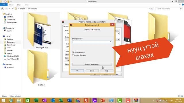Open File Explorer help icon
Image resolution: width=184 pixels, height=103 pixels.
[x=183, y=5]
